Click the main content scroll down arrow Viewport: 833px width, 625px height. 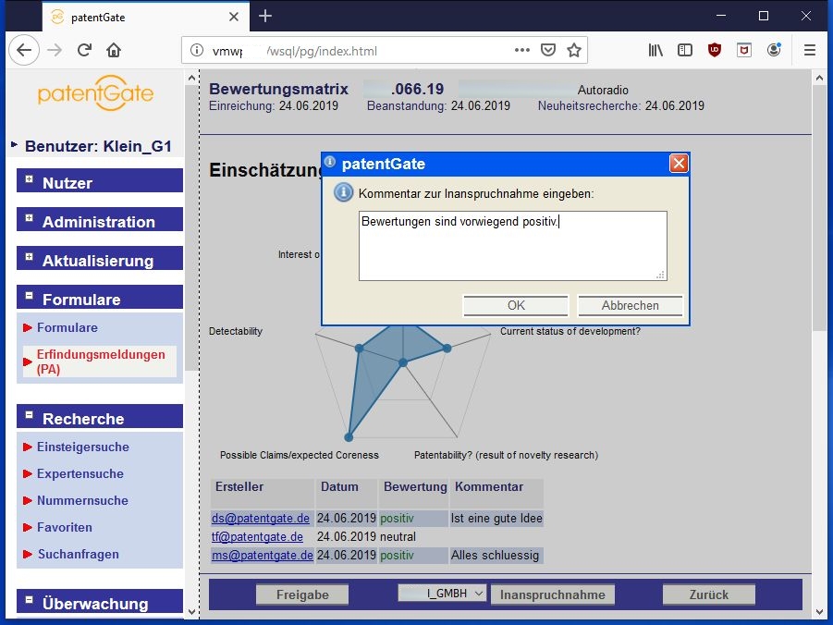[818, 612]
